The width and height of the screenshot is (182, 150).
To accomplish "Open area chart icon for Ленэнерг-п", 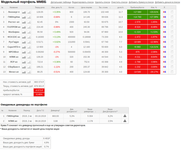I will (x=24, y=12).
